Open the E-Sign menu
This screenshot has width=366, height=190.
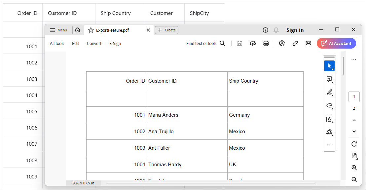(x=115, y=43)
